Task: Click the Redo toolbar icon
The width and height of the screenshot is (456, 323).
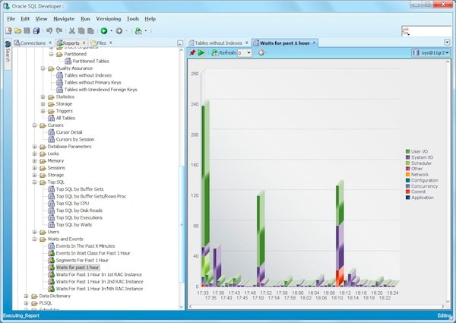Action: [59, 31]
